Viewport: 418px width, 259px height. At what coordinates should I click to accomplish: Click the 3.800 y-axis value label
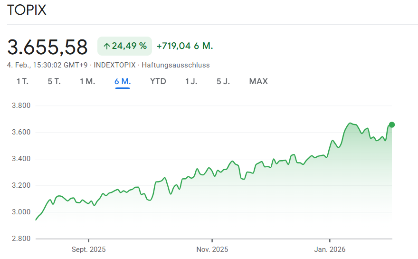(20, 106)
